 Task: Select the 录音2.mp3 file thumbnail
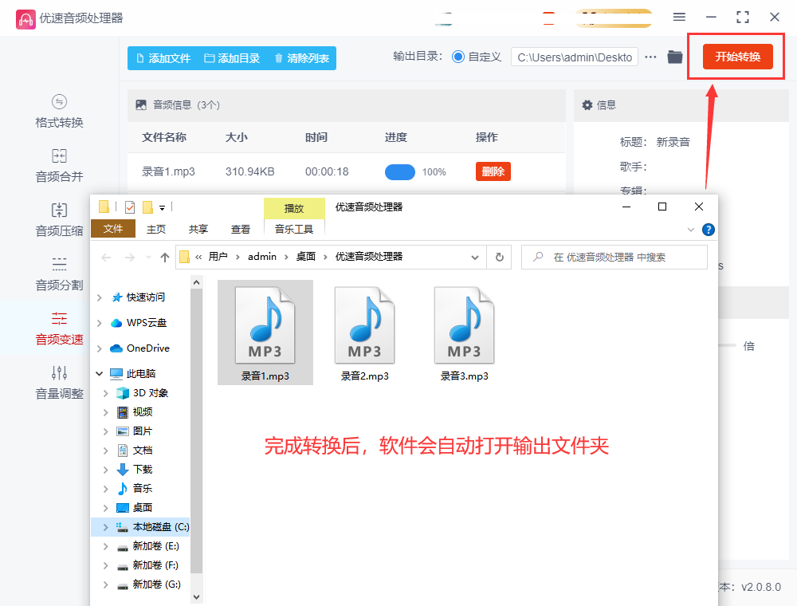[364, 333]
